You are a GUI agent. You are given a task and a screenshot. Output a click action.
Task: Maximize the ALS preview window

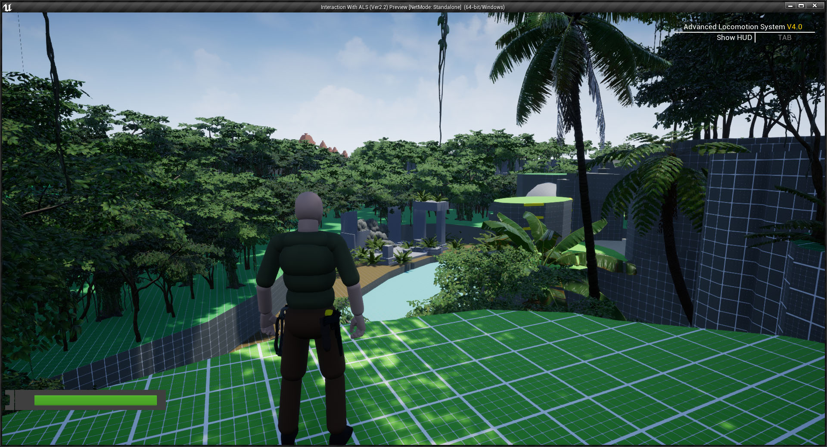[802, 6]
